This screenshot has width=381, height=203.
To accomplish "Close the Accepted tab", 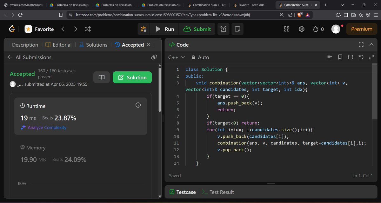I will pos(148,45).
